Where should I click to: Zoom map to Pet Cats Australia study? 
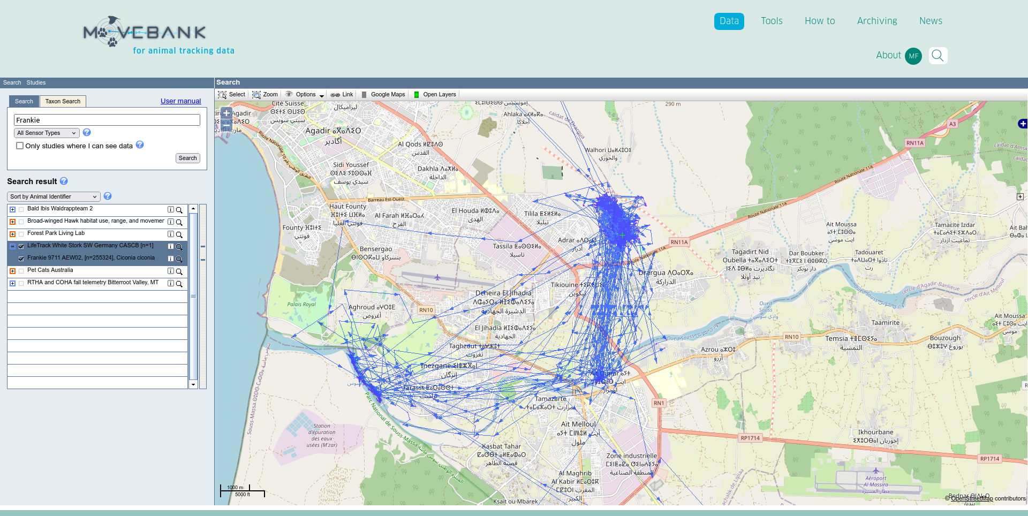coord(179,271)
